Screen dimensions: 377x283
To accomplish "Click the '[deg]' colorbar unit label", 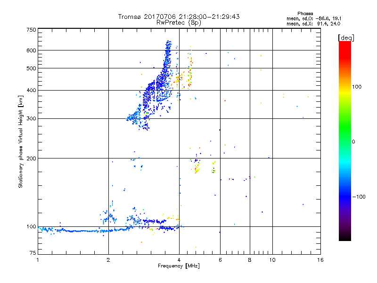I will pos(346,38).
